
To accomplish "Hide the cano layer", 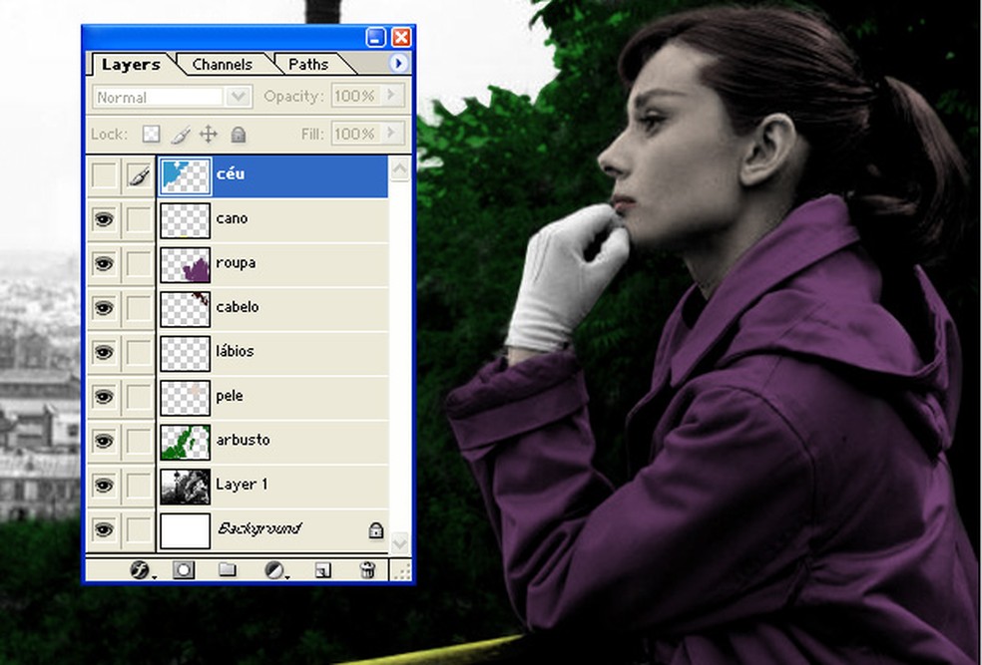I will (104, 219).
